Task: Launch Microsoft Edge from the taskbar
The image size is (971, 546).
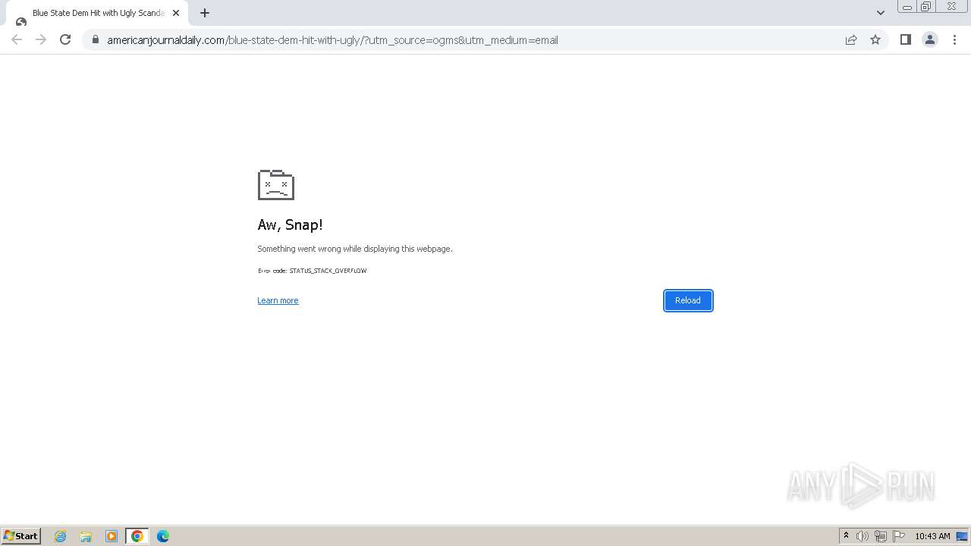Action: point(163,536)
